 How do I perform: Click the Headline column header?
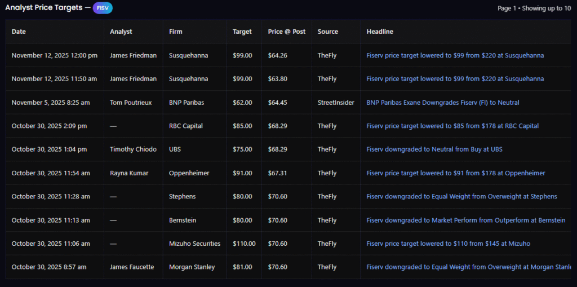380,32
